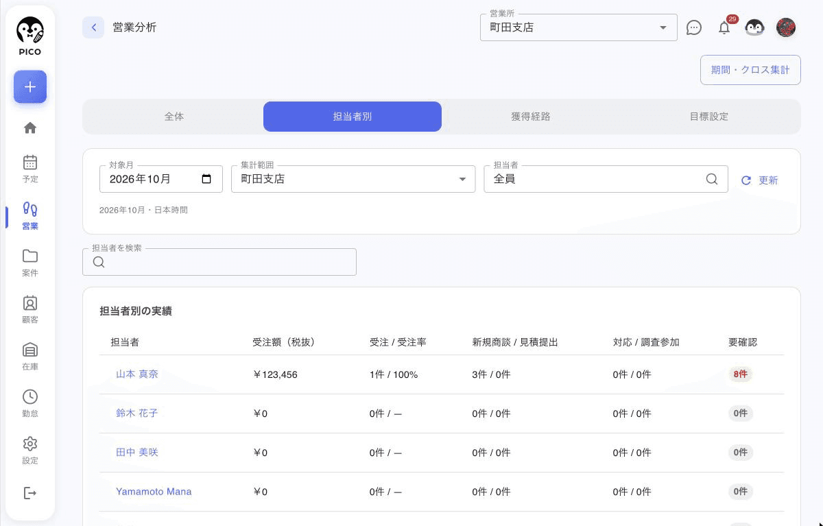This screenshot has height=526, width=823.
Task: Click the 0件 badge in 鈴木 花子 row
Action: click(x=740, y=414)
